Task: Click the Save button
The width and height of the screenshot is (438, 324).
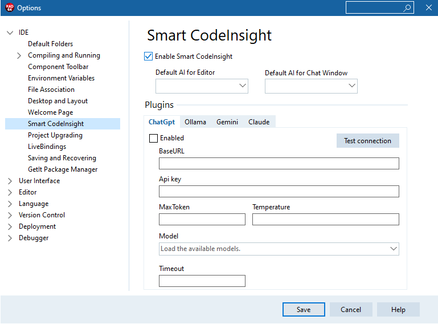Action: click(304, 309)
